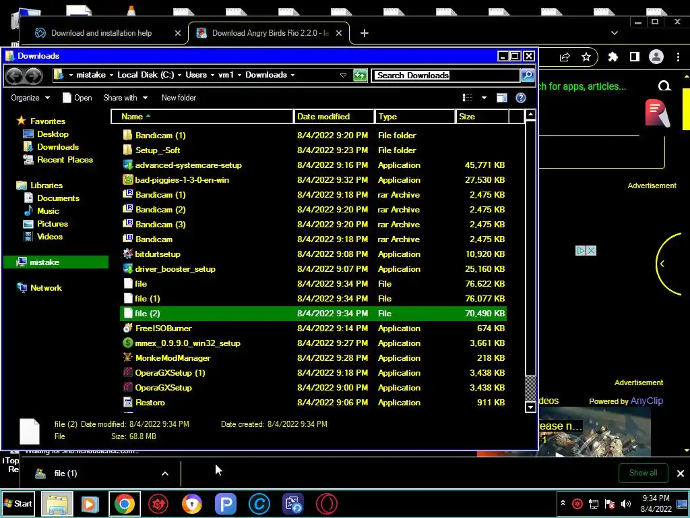Open Organize dropdown menu
This screenshot has width=690, height=518.
click(x=30, y=98)
